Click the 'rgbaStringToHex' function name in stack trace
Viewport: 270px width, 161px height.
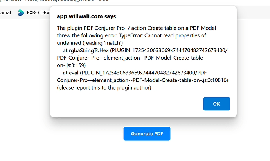(x=89, y=50)
